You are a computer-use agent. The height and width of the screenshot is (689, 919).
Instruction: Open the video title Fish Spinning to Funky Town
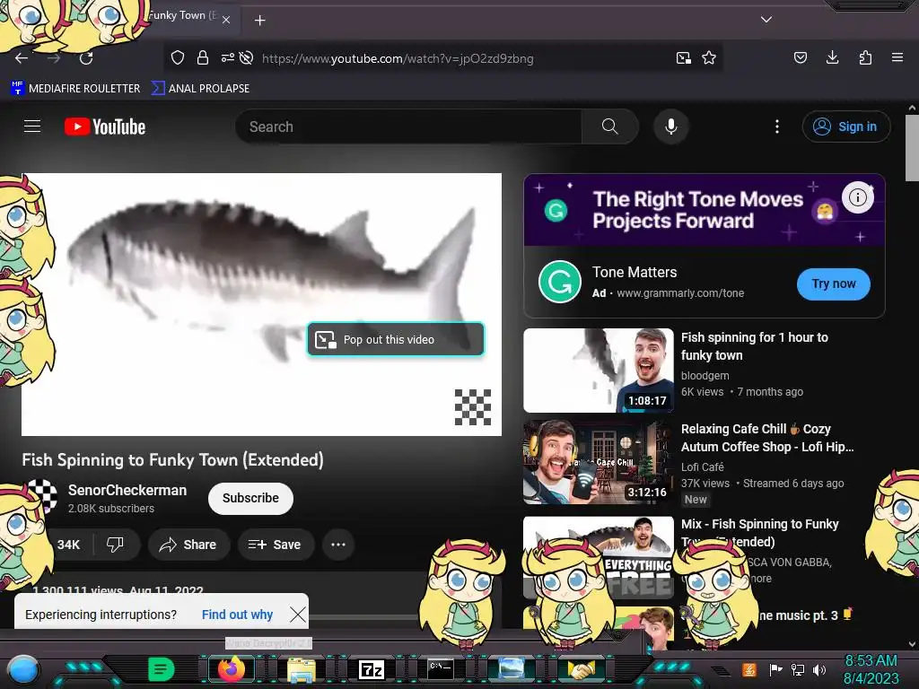click(x=172, y=460)
